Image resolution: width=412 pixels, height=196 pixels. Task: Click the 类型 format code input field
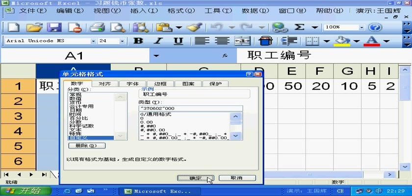pos(190,108)
